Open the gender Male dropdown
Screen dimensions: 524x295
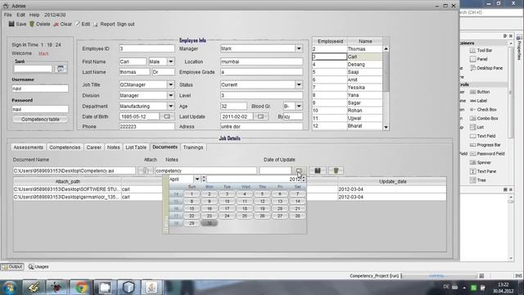click(171, 61)
